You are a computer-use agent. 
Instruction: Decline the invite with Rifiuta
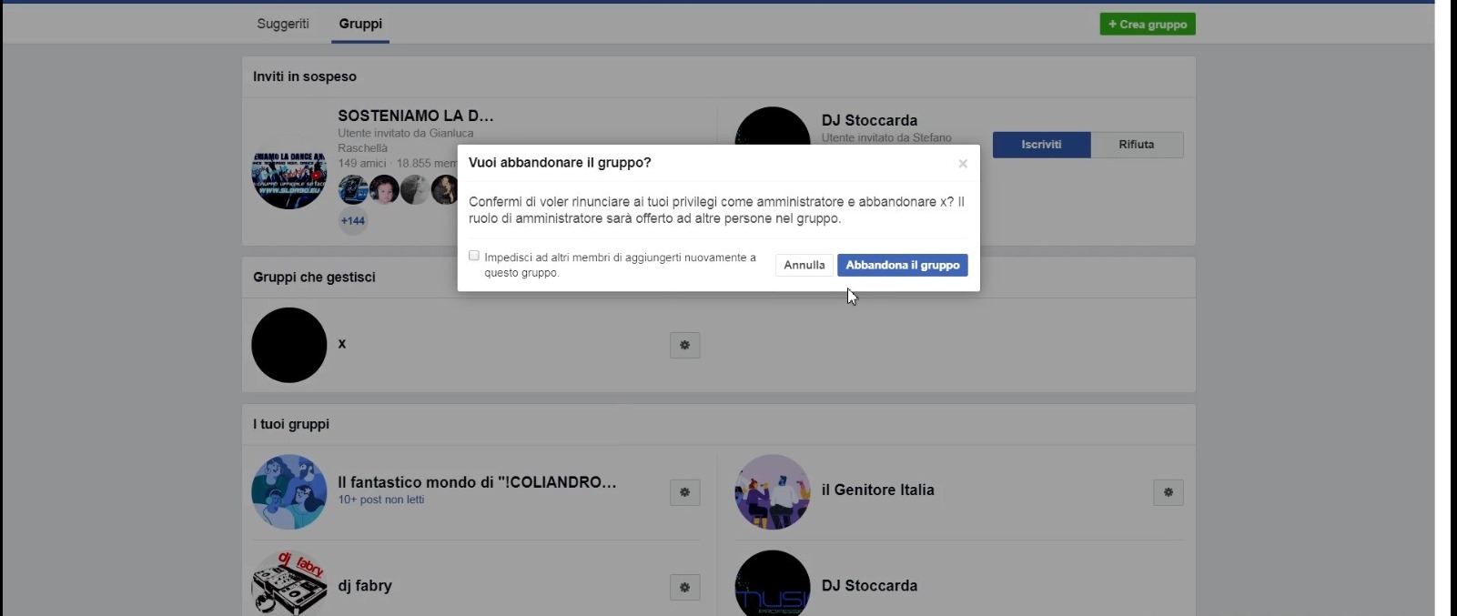pos(1136,145)
